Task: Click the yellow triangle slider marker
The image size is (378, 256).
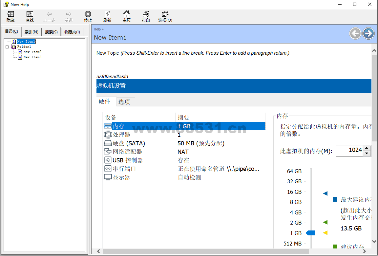Action: pos(325,233)
